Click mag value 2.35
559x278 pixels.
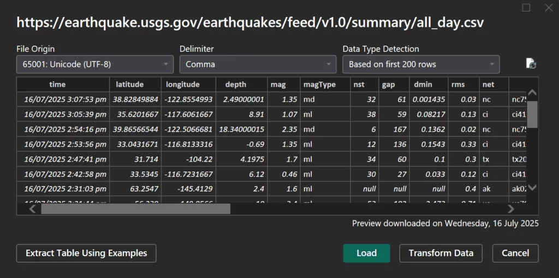284,129
